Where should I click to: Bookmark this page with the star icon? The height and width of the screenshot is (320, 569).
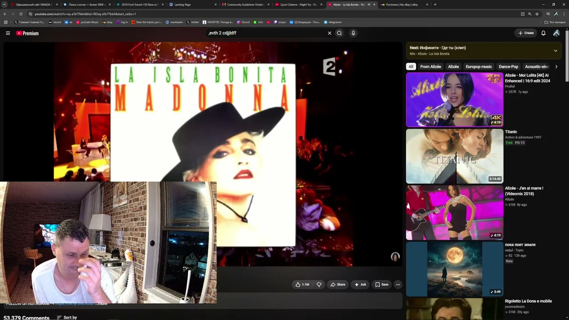click(x=537, y=14)
